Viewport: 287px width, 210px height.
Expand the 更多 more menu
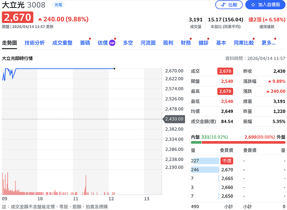[268, 43]
